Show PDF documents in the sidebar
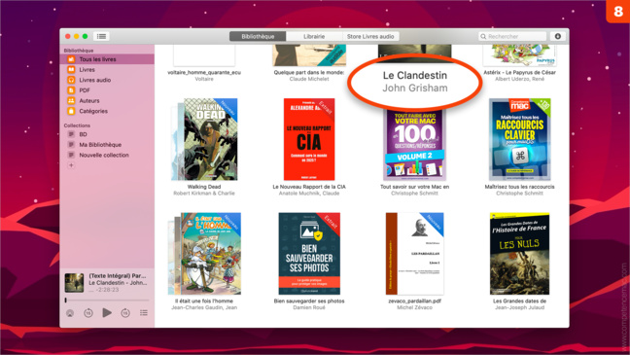 pos(107,90)
